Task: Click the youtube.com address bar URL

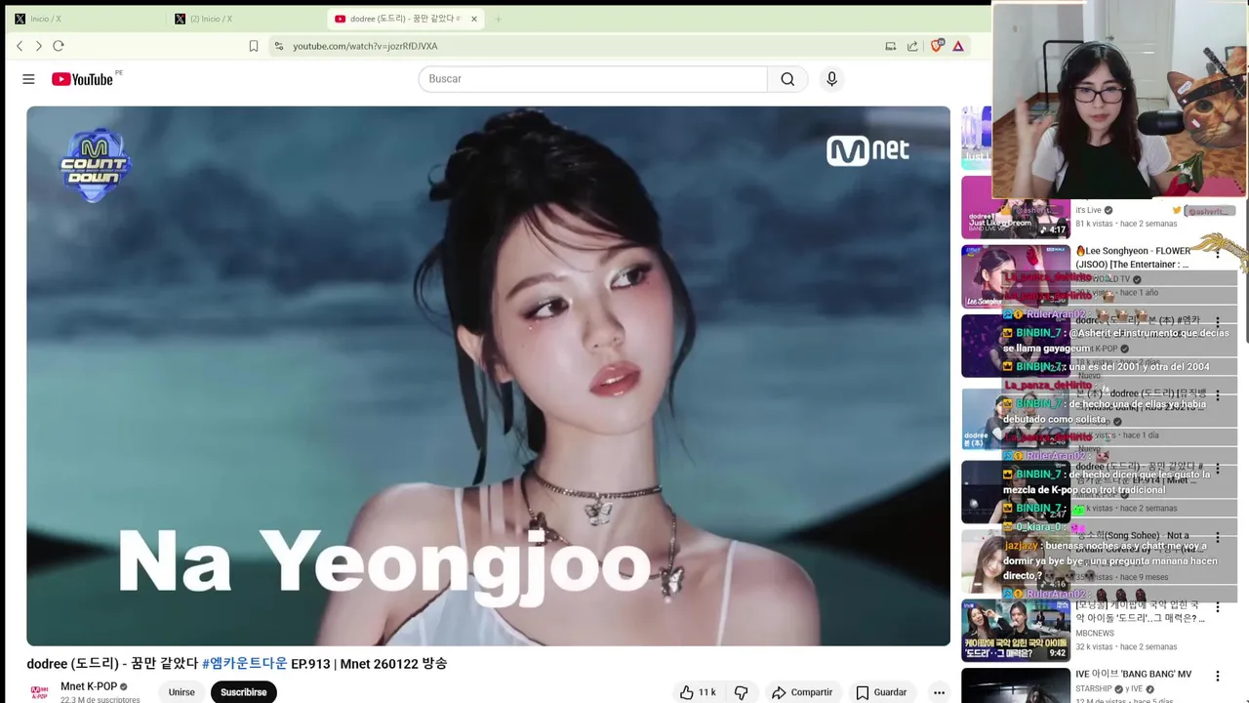Action: click(365, 46)
